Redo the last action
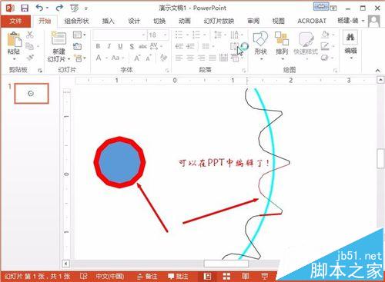385x282 pixels. [x=59, y=8]
